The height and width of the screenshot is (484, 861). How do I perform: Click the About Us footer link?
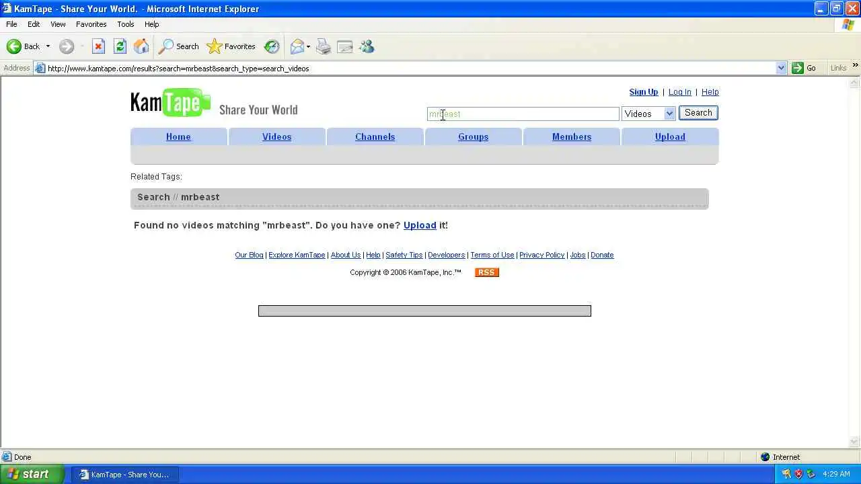pyautogui.click(x=346, y=255)
